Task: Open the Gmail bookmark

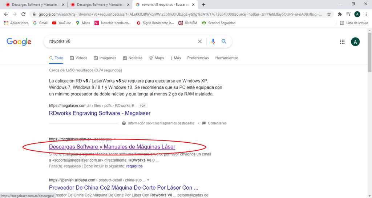Action: tap(40, 23)
